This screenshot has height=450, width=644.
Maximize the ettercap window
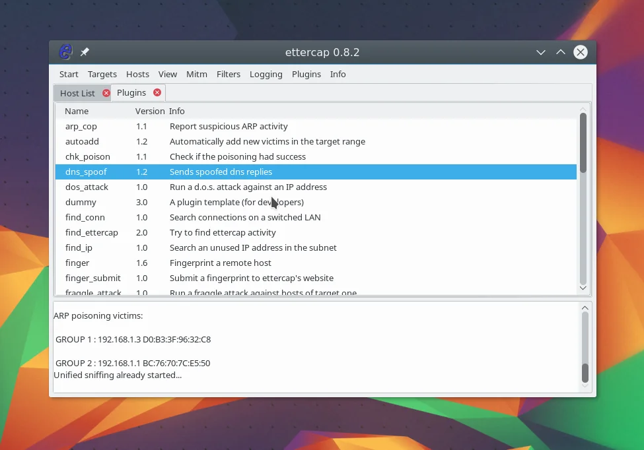[560, 52]
